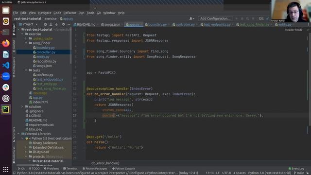Open the TODO tool window
Viewport: 311px width, 175px height.
[x=34, y=169]
